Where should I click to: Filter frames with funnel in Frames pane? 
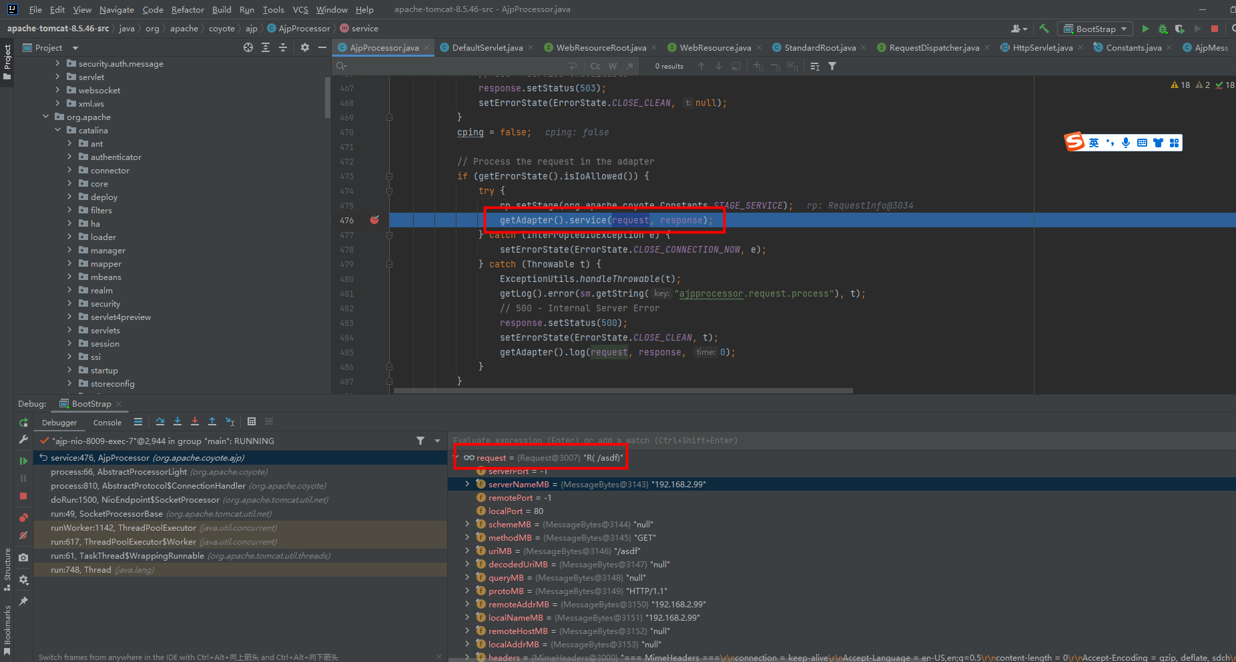pyautogui.click(x=420, y=441)
